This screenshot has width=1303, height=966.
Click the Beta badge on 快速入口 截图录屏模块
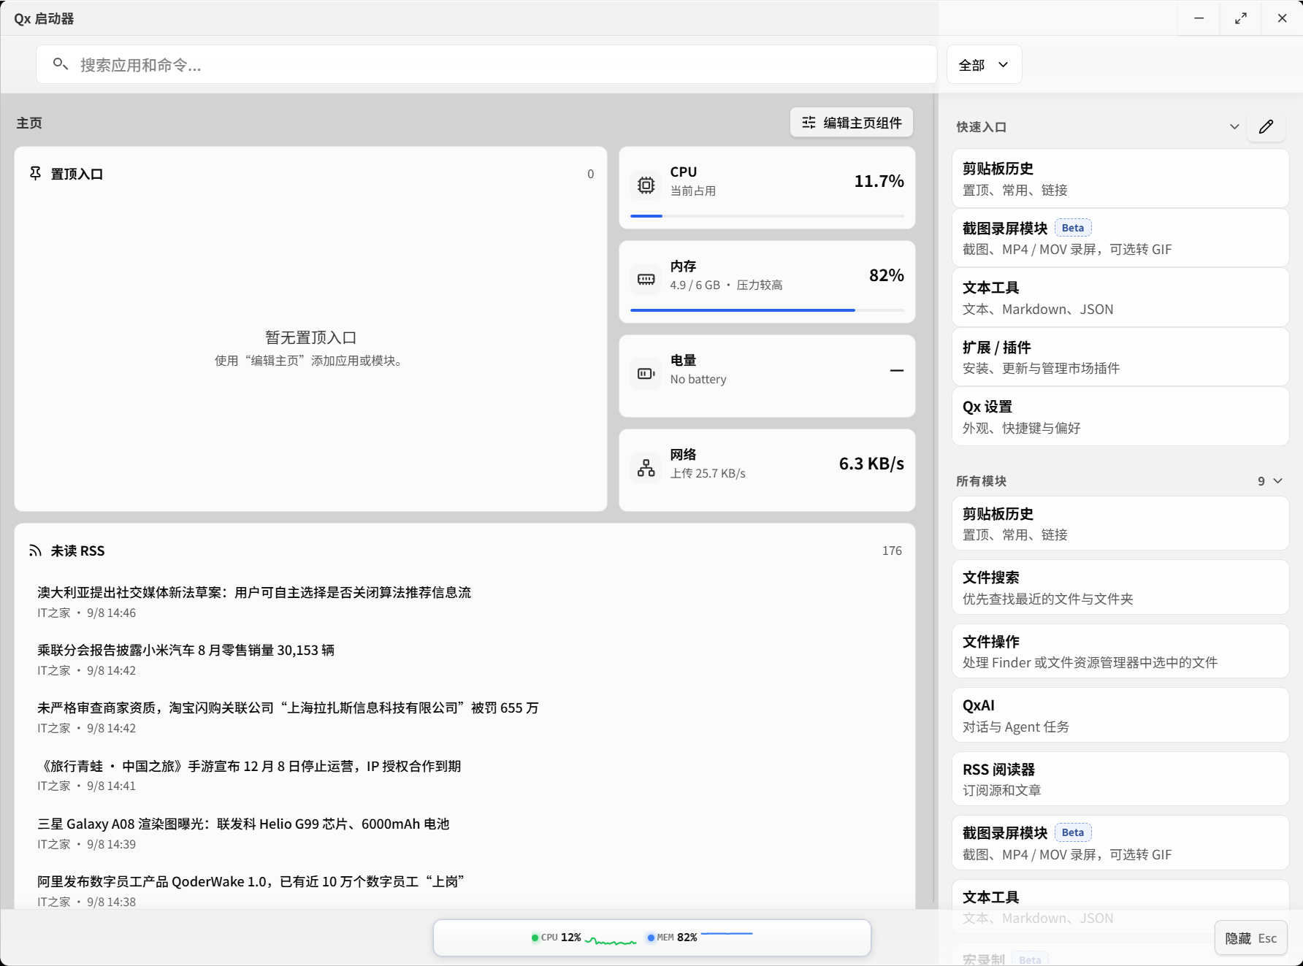(x=1073, y=228)
